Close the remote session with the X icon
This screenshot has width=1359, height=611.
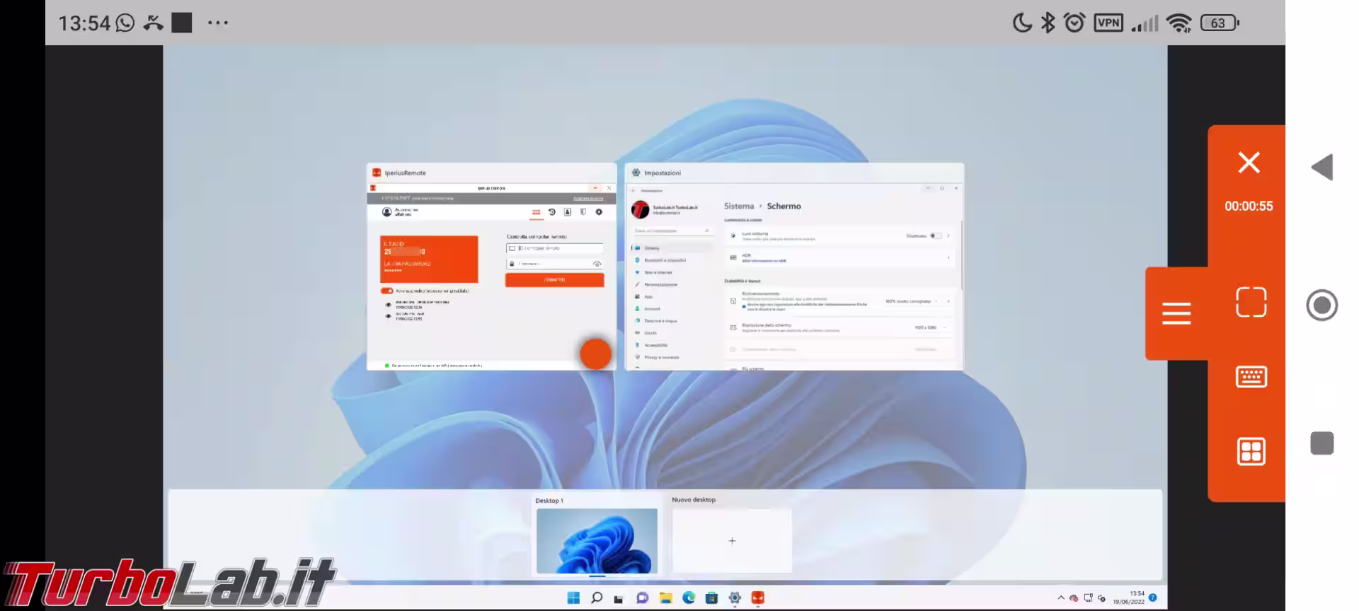(1249, 163)
